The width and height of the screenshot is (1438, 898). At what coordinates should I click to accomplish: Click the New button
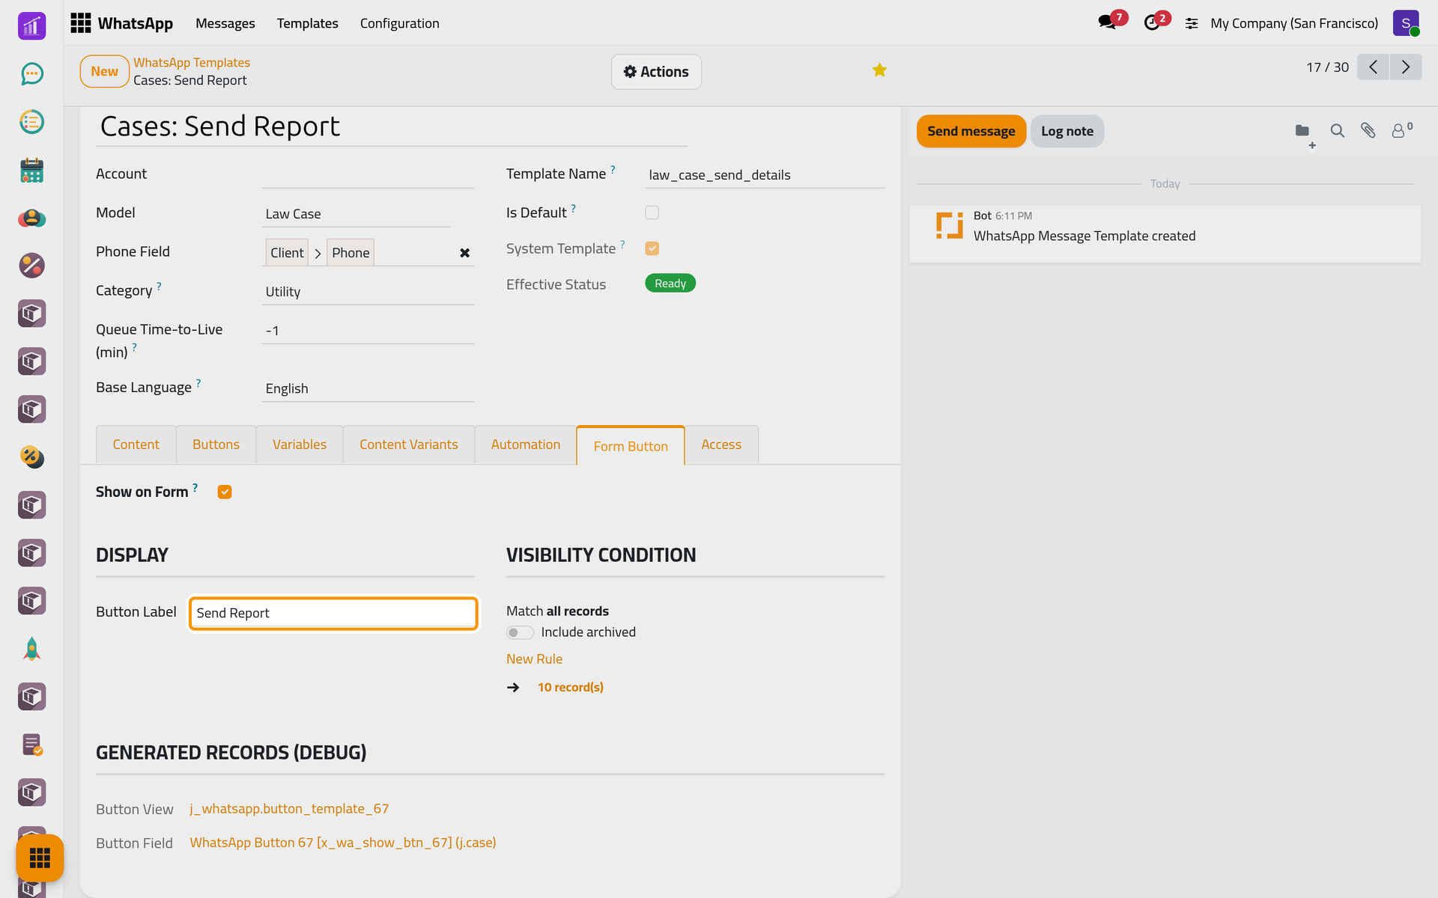(x=104, y=71)
